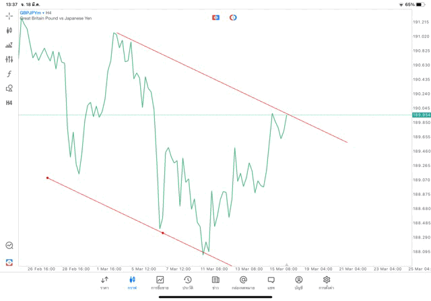Select the lower red trendline anchor point
431x301 pixels.
[163, 233]
